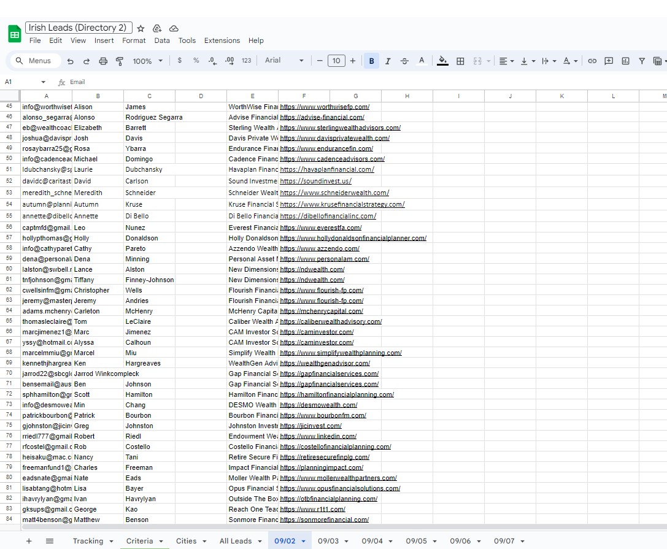This screenshot has width=667, height=549.
Task: Open text wrapping dropdown
Action: point(549,61)
